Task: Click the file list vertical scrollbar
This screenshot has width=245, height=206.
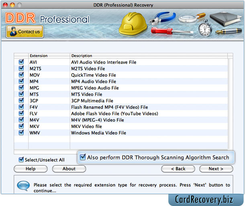Action: click(230, 103)
